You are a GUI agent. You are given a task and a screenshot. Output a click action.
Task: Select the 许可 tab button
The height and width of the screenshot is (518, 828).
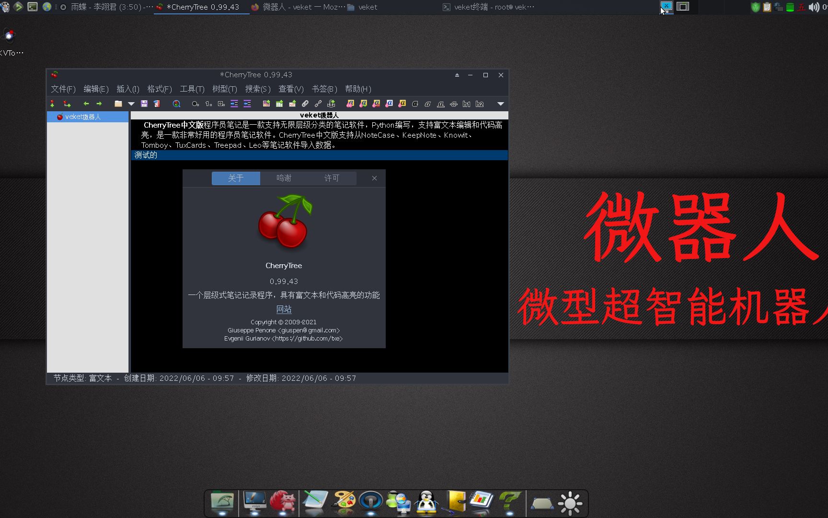point(332,178)
